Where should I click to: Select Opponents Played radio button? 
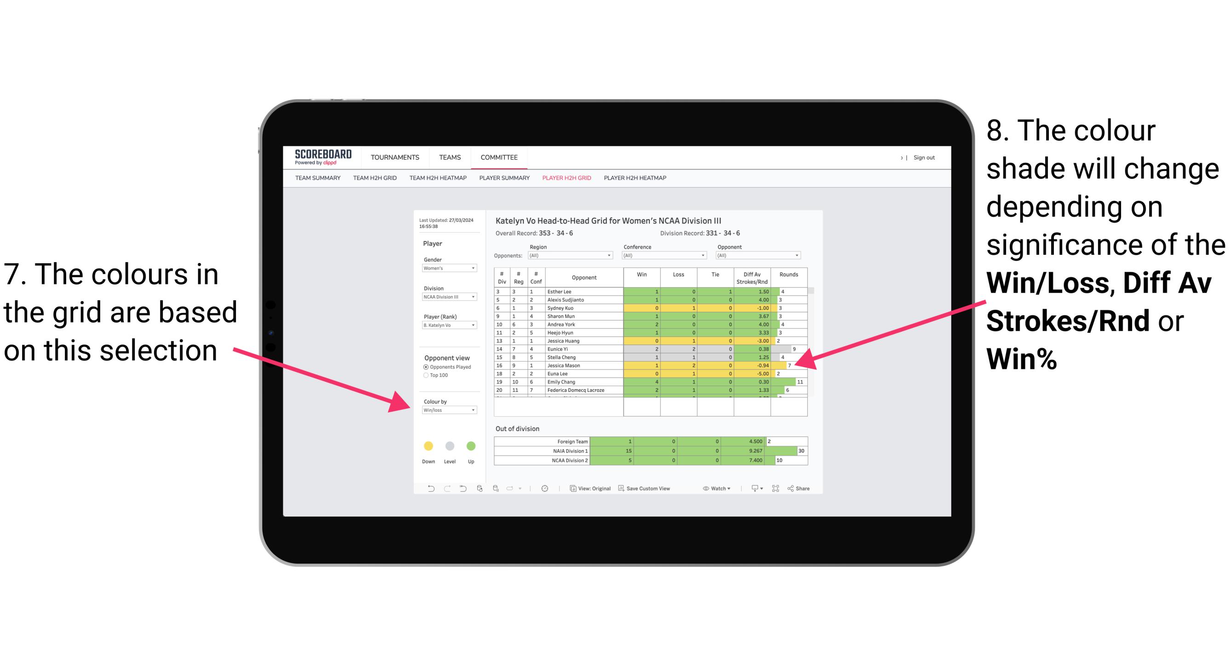click(x=425, y=367)
